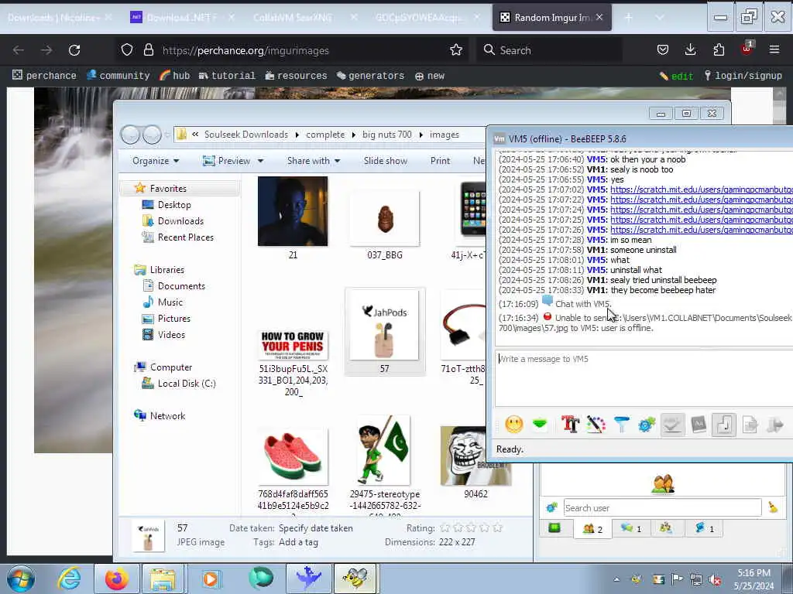Click 'big nuts 700' breadcrumb
The width and height of the screenshot is (793, 594).
(387, 135)
